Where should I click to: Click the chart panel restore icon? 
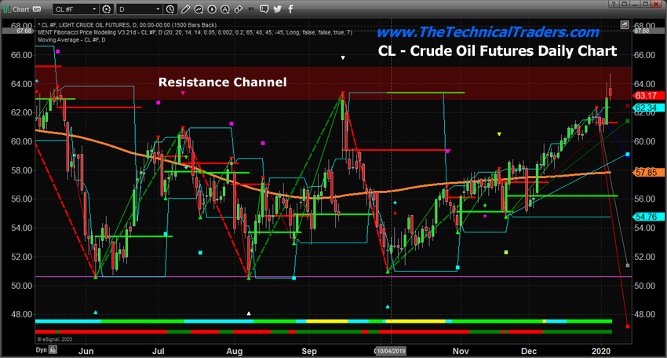(x=625, y=24)
